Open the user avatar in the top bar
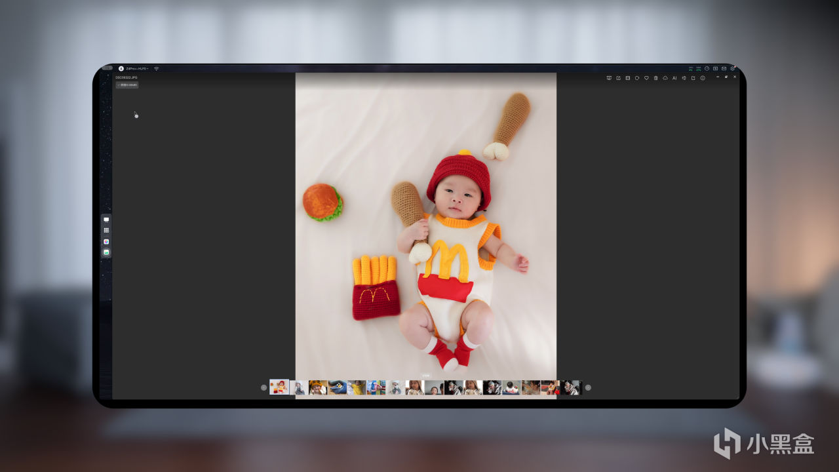 121,68
